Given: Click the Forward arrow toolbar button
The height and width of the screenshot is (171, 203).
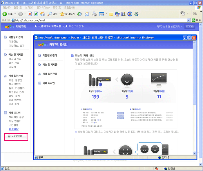Looking at the screenshot, I should click(20, 14).
